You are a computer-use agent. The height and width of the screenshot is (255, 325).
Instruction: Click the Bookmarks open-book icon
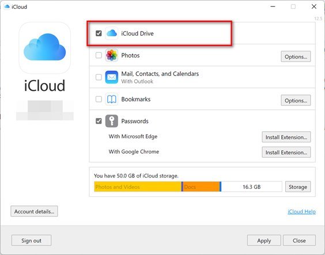tap(112, 100)
